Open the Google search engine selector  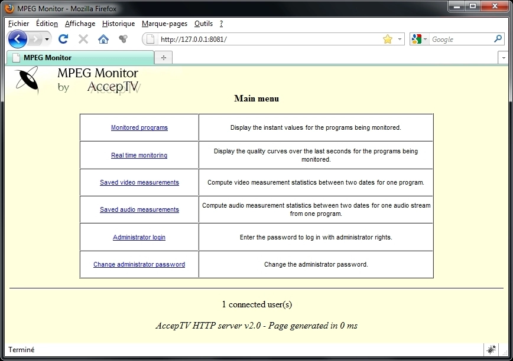click(x=419, y=39)
